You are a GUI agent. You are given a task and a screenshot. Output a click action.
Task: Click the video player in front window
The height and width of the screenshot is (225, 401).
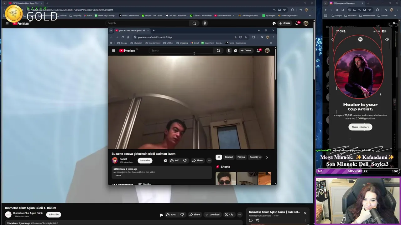click(191, 102)
